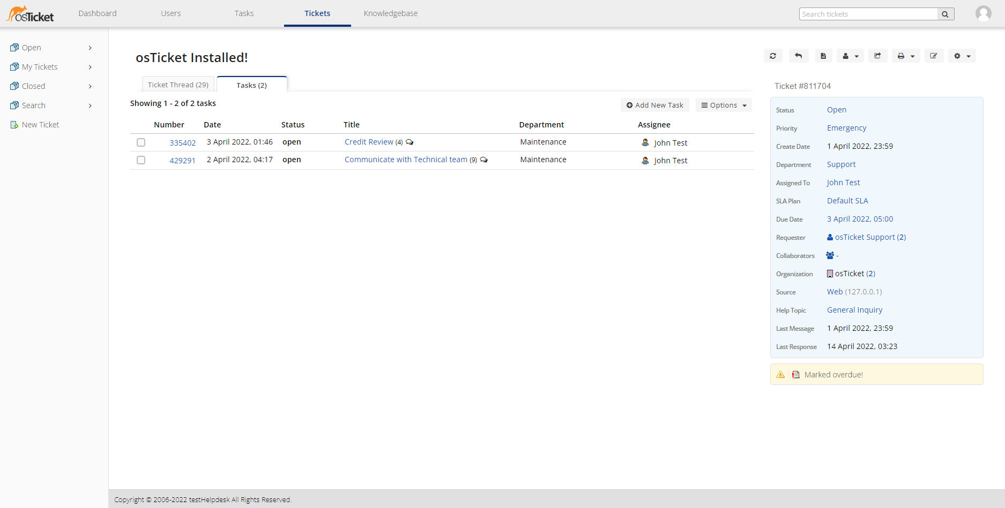Click the ticket transfer icon
The height and width of the screenshot is (508, 1005).
(877, 56)
